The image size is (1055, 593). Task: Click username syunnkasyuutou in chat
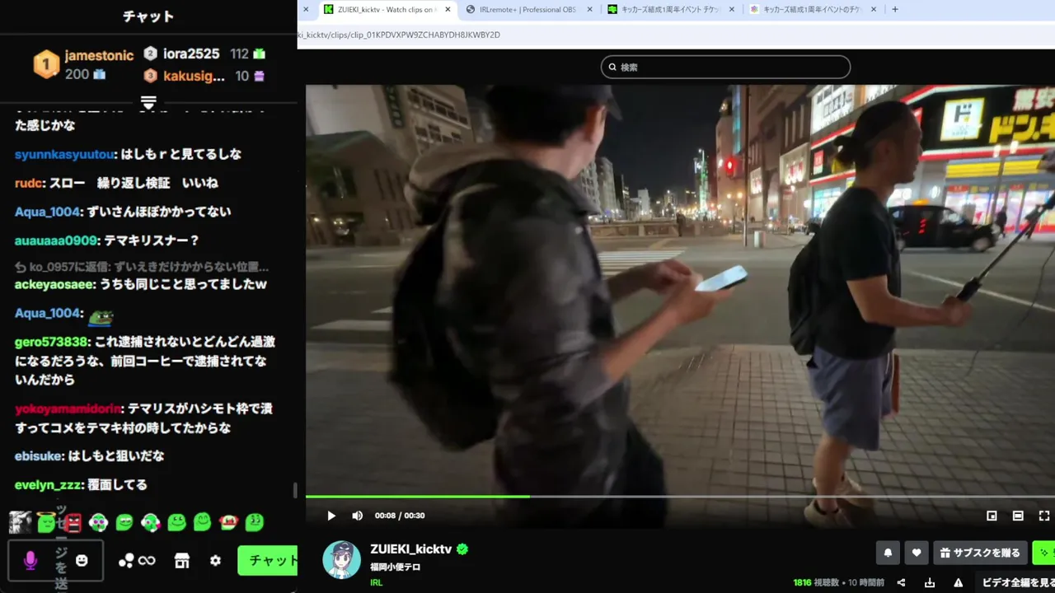point(65,154)
